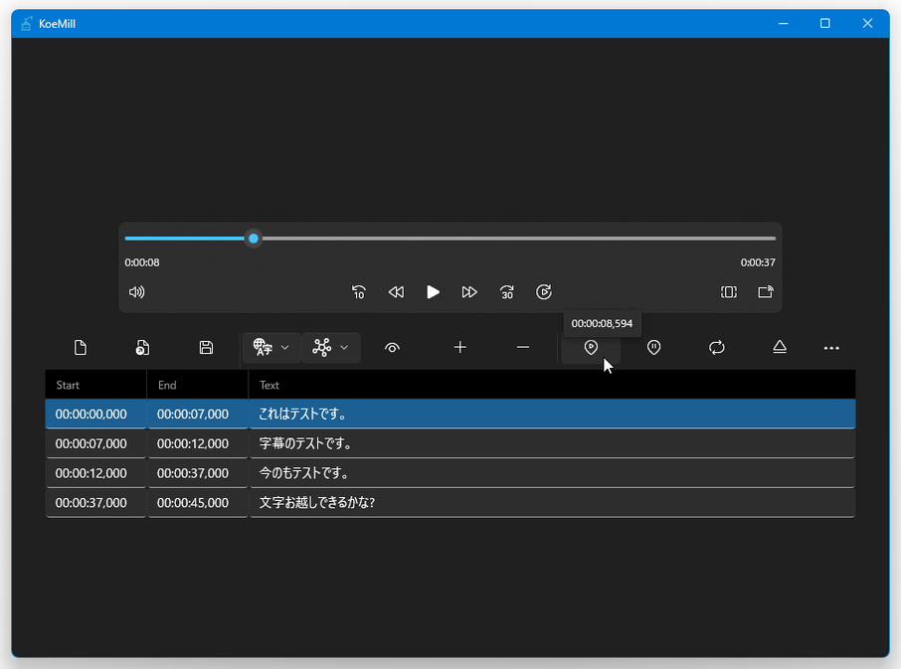Toggle the eye preview icon
901x669 pixels.
[x=393, y=348]
